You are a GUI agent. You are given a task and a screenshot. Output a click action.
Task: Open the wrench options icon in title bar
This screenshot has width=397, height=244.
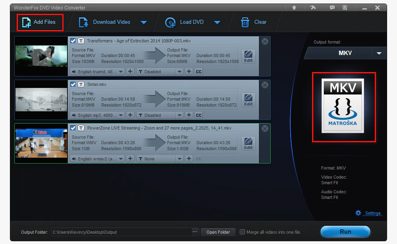[313, 8]
